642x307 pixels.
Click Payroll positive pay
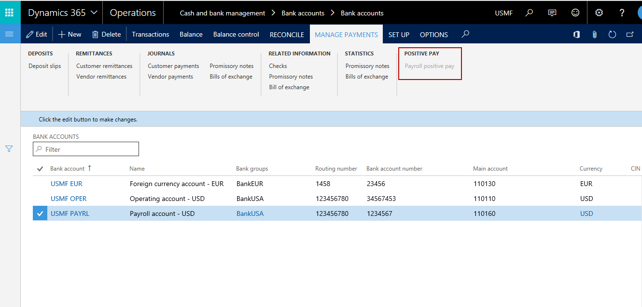(x=430, y=66)
